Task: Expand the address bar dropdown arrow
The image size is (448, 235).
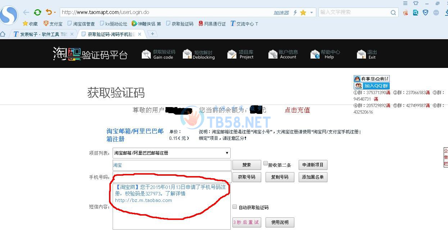Action: click(x=312, y=13)
